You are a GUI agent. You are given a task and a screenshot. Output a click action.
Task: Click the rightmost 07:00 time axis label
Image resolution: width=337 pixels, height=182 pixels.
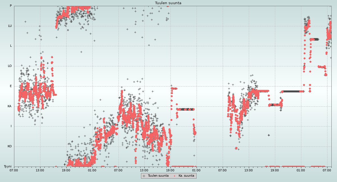327,170
